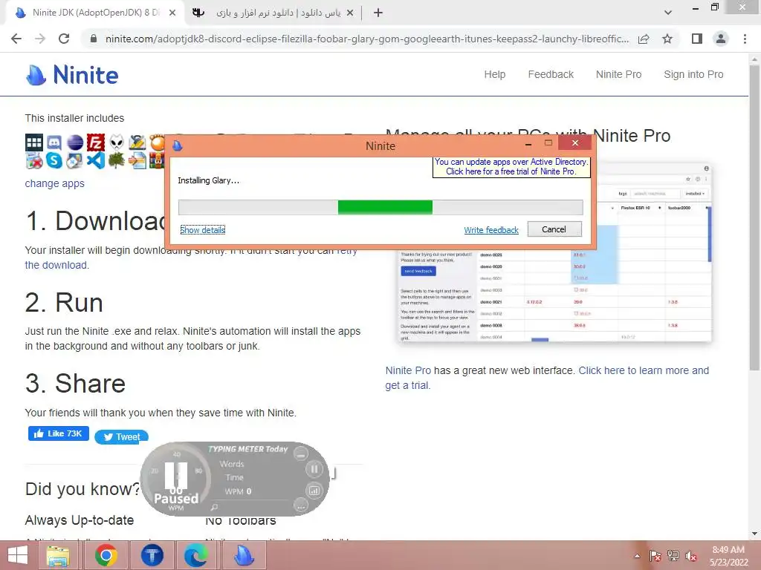Click the Discord app icon

tap(54, 142)
